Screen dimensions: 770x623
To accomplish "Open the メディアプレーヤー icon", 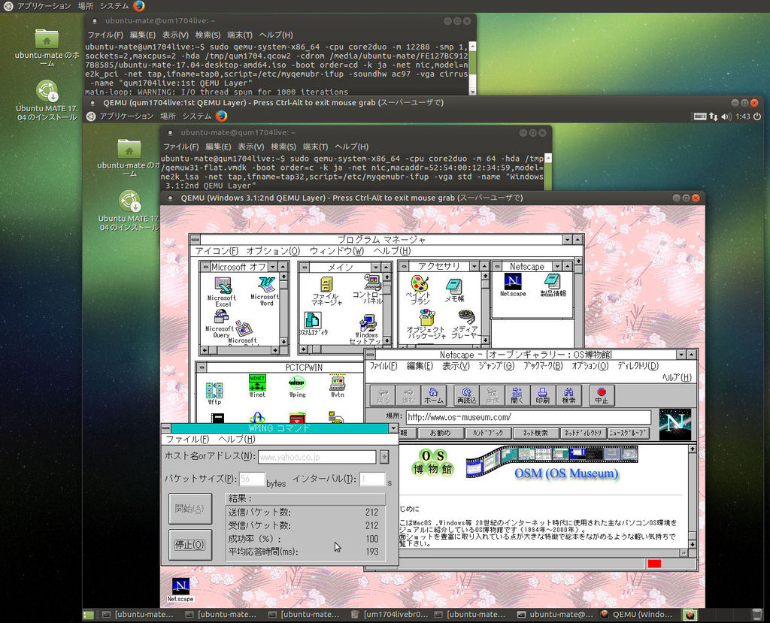I will (465, 324).
